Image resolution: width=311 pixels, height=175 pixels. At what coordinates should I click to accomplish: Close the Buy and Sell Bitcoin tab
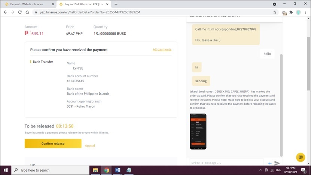tap(107, 4)
